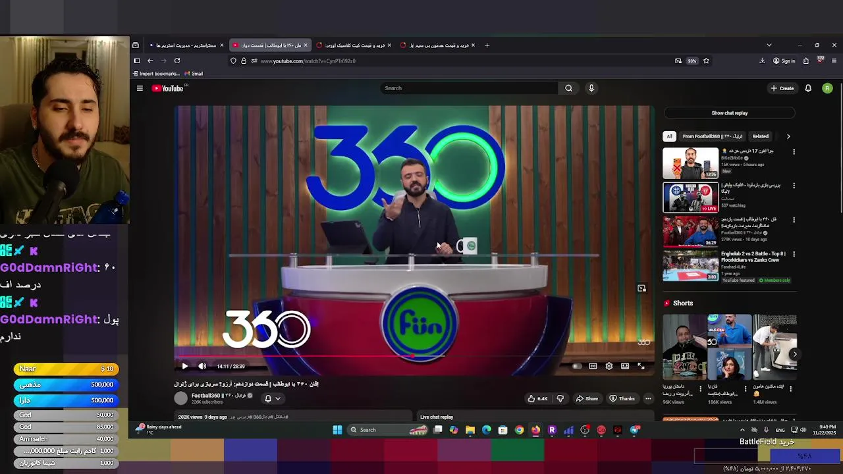Go to the YouTube home logo
The width and height of the screenshot is (843, 474).
pos(168,88)
